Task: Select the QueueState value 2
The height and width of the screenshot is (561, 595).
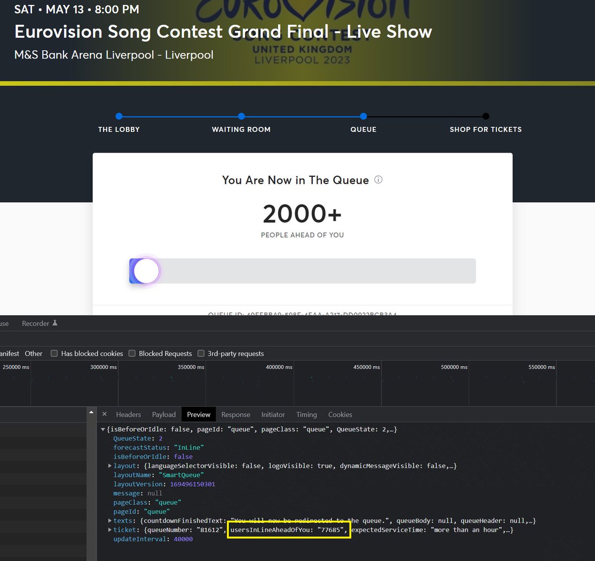Action: [x=160, y=439]
